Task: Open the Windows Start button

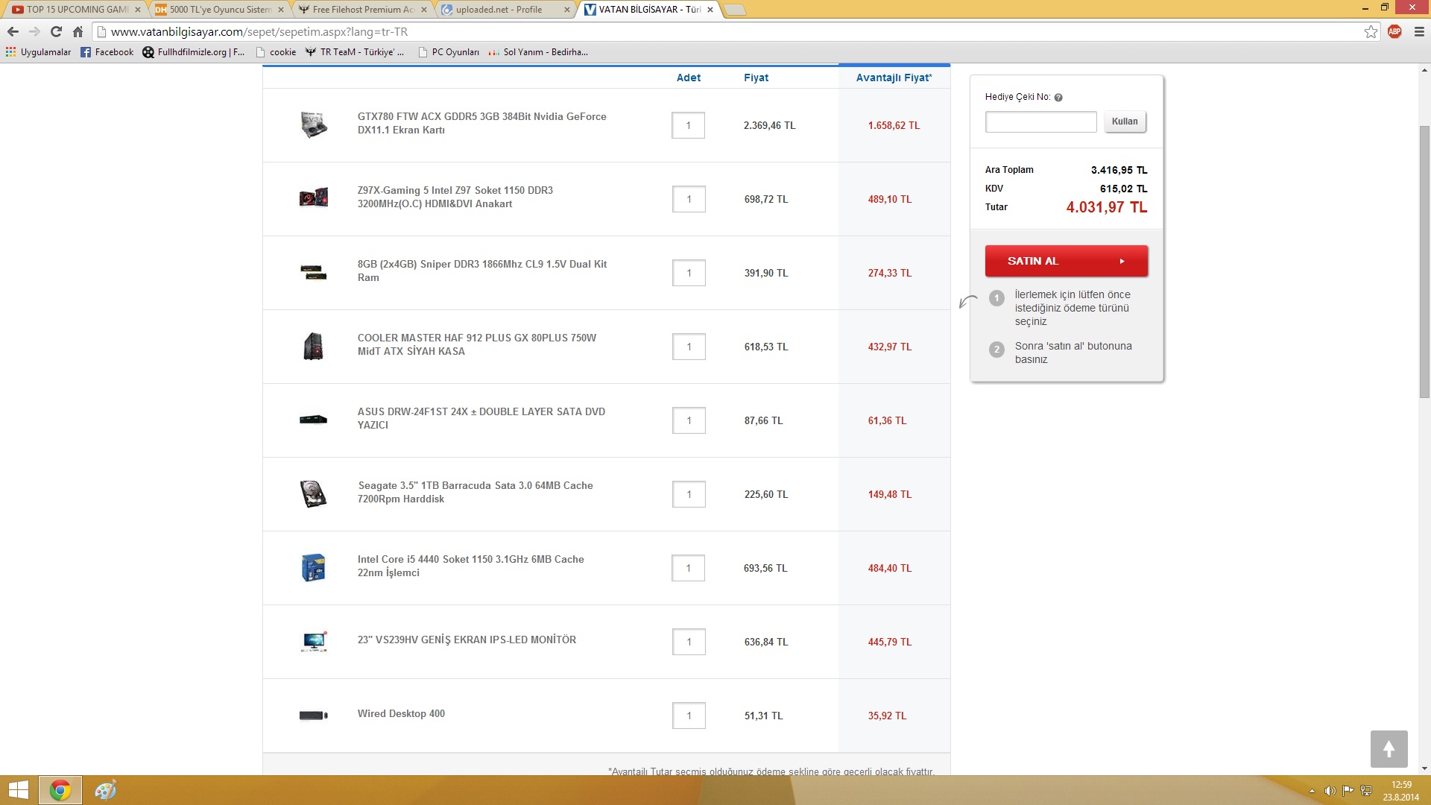Action: tap(18, 790)
